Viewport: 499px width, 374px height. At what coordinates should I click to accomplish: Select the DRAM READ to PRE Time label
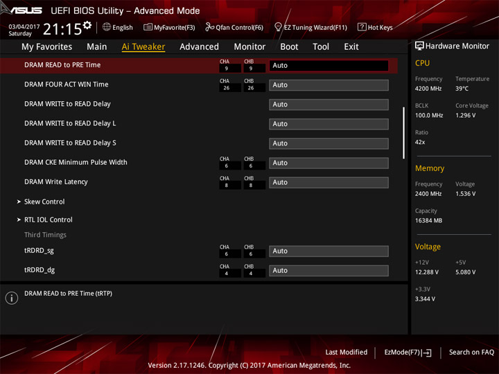click(x=62, y=65)
